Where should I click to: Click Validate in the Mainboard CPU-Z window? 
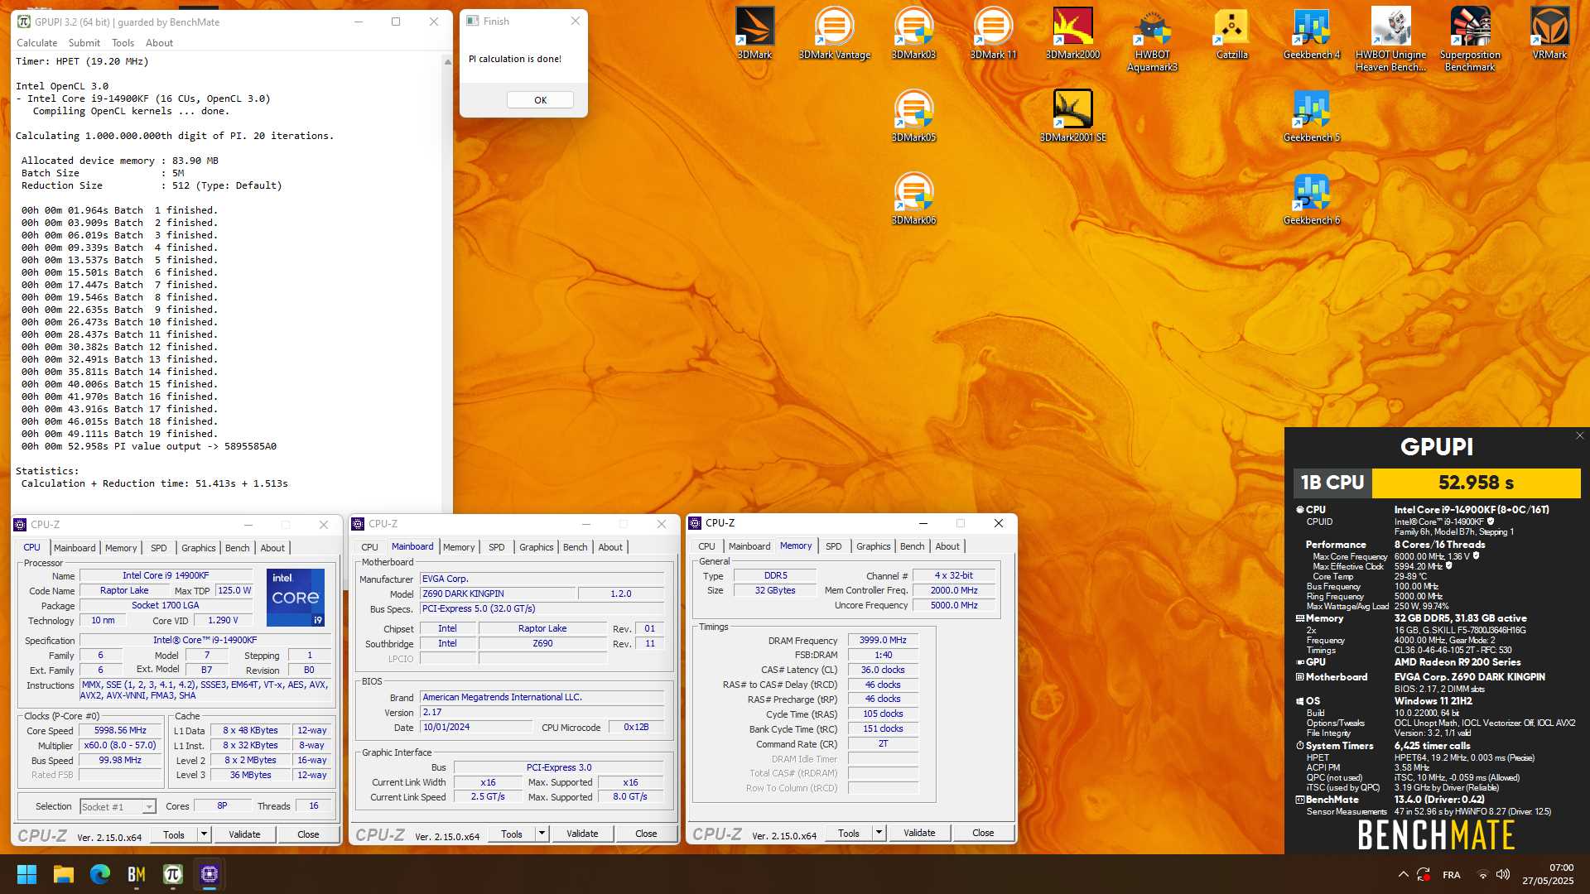pyautogui.click(x=582, y=834)
